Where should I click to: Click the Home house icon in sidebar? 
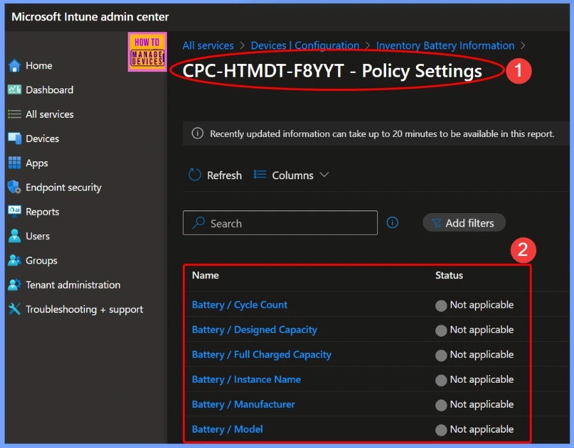click(15, 66)
